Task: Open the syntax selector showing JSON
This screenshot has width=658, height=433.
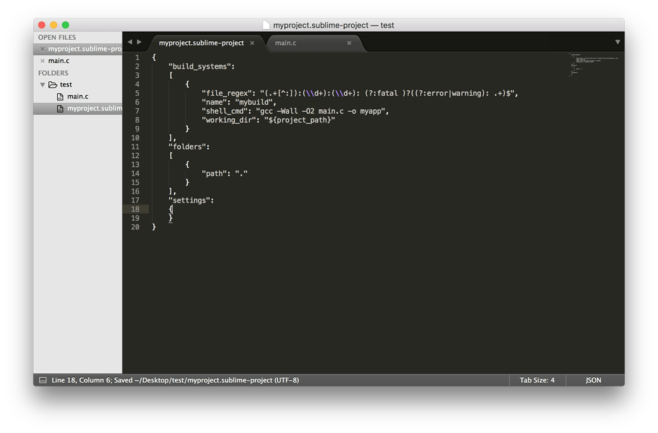Action: point(593,380)
